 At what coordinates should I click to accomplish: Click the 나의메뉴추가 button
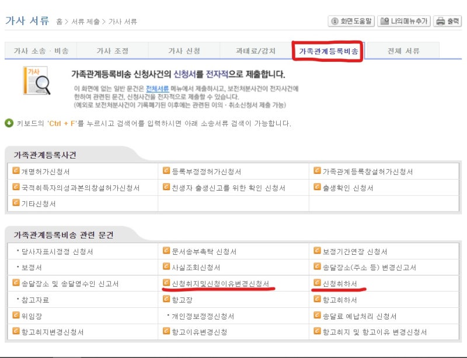pos(404,21)
